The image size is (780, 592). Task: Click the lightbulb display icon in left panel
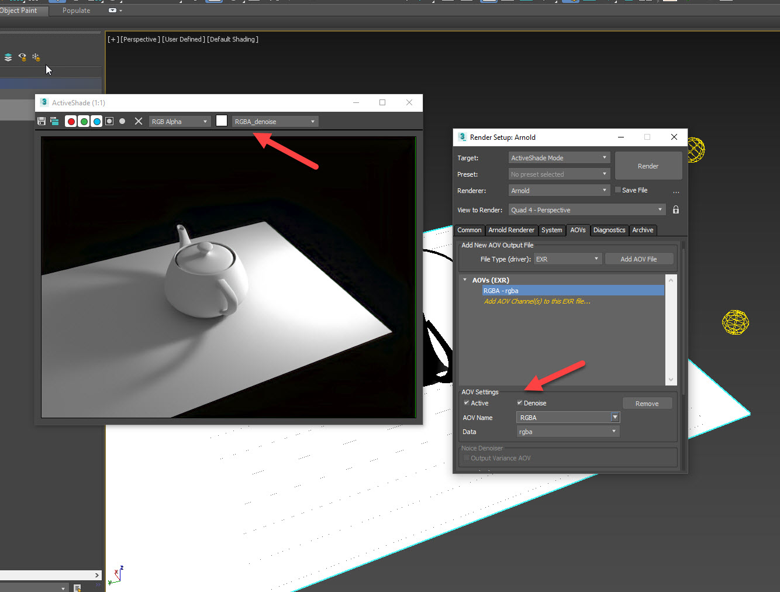[22, 57]
